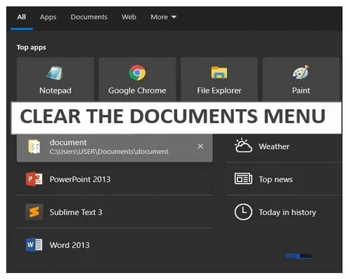
Task: Open the Today in history link
Action: (x=287, y=212)
